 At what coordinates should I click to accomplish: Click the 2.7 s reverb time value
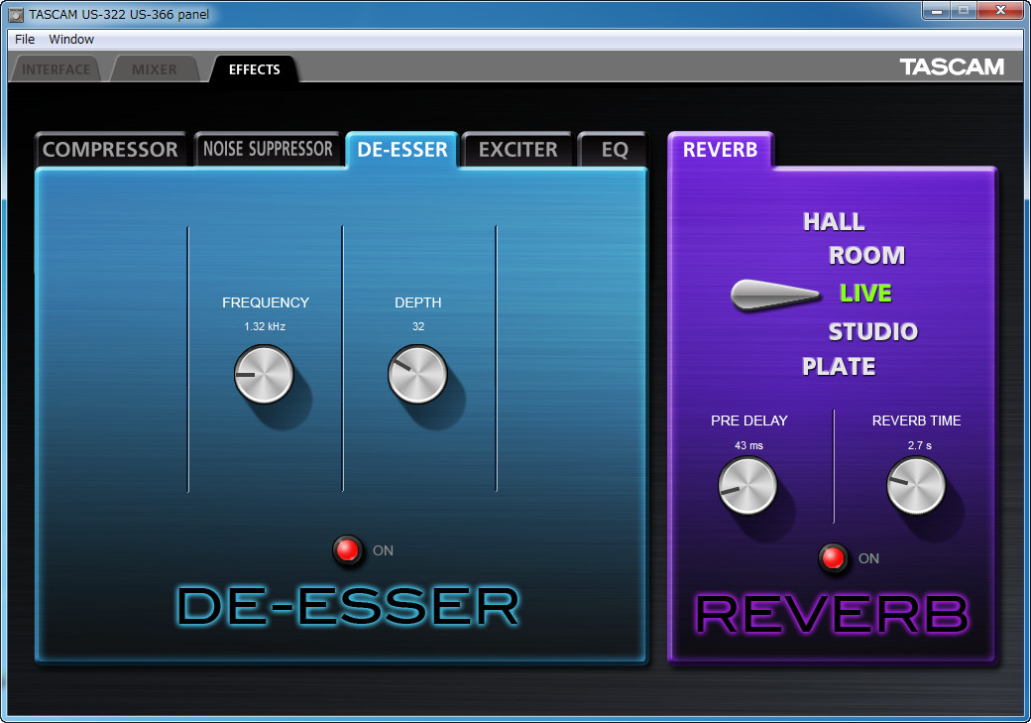[919, 445]
